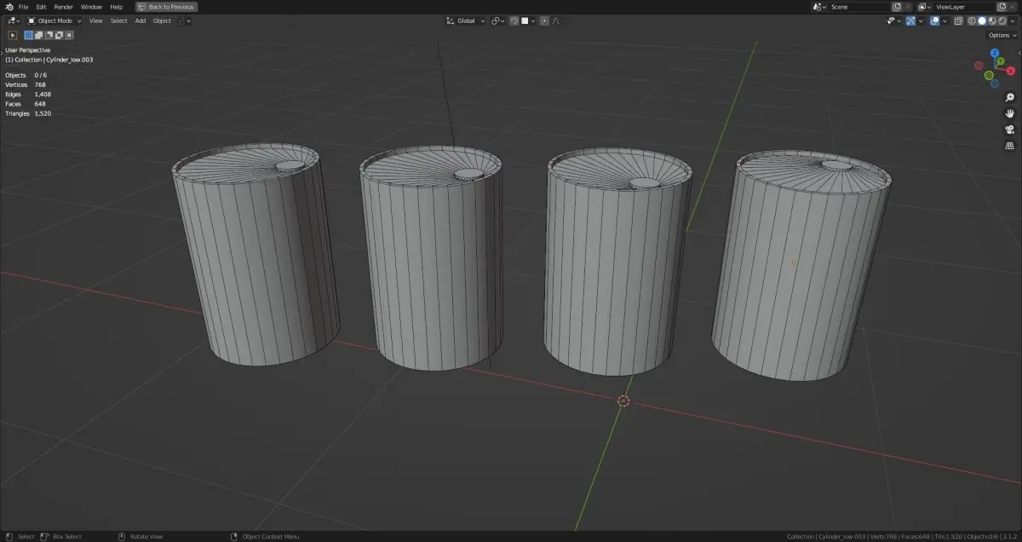Select the Select Box tool icon
The width and height of the screenshot is (1022, 542).
[12, 35]
